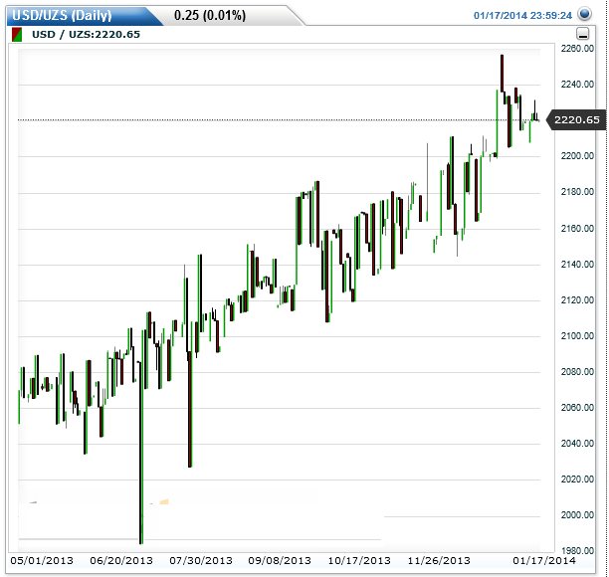Click the 01/17/2014 date label
The image size is (609, 577).
[544, 561]
